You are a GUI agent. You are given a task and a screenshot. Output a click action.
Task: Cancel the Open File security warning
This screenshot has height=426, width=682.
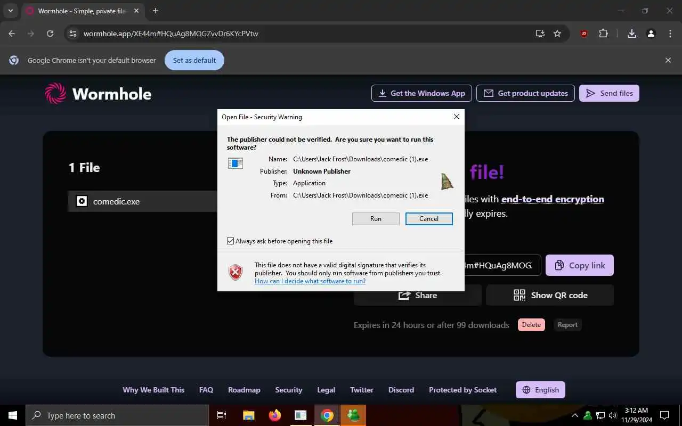[429, 219]
